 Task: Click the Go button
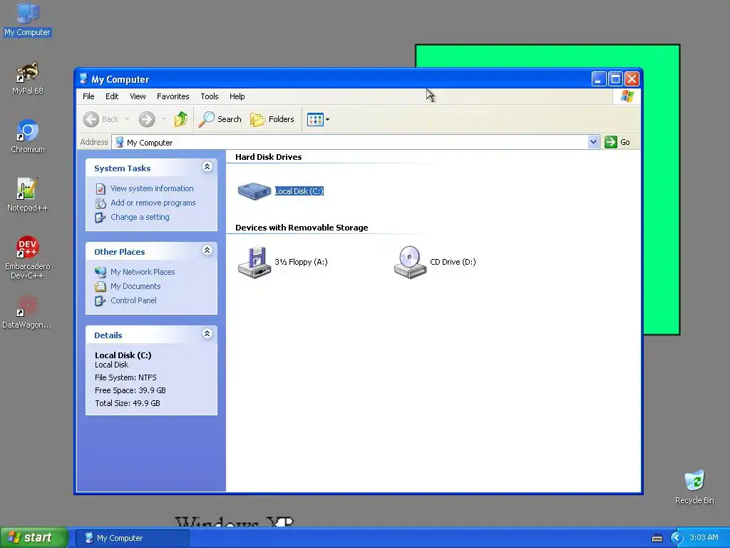(x=617, y=142)
